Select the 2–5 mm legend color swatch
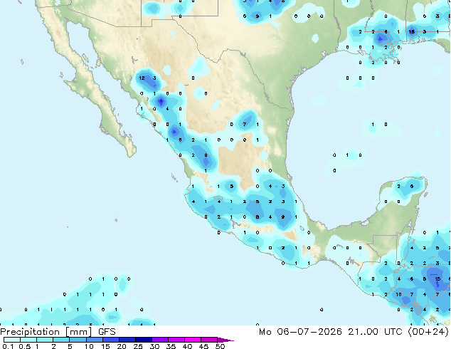The width and height of the screenshot is (451, 349). coord(61,340)
